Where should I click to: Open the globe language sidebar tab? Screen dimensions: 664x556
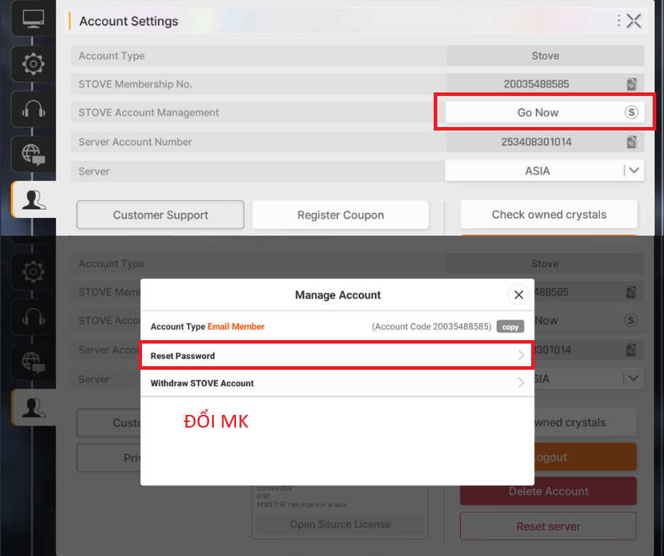[x=32, y=154]
